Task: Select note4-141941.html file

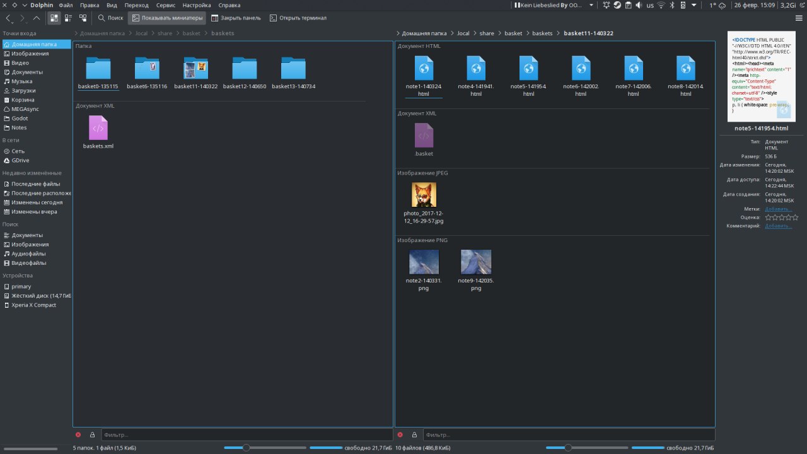Action: [476, 76]
